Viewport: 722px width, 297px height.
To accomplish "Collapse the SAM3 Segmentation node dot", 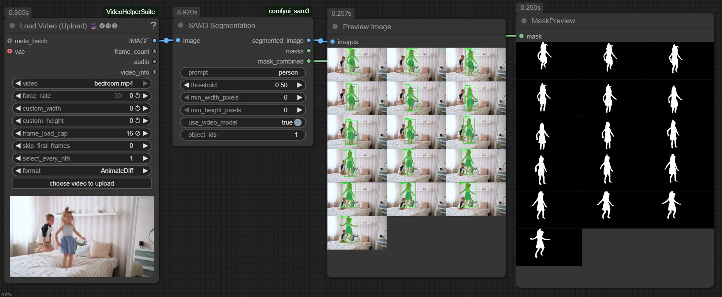I will 181,25.
